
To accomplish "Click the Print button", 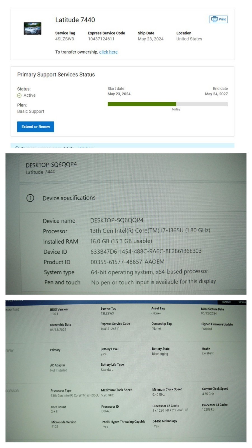I will pyautogui.click(x=218, y=19).
